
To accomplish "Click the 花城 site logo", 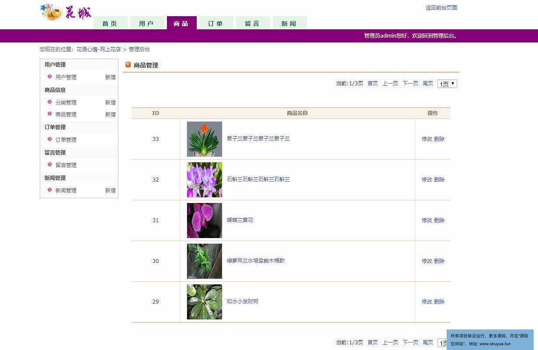I will click(66, 12).
